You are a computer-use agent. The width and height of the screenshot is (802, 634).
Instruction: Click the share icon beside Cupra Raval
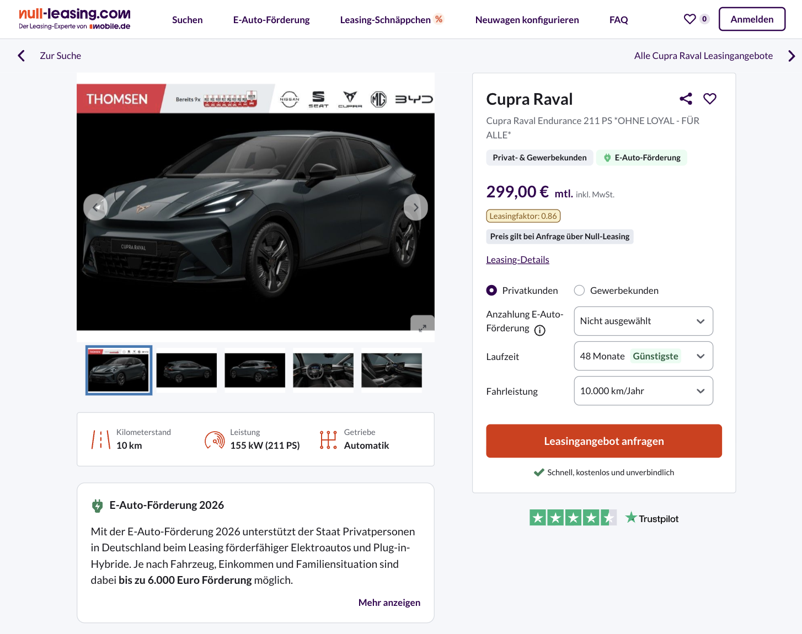click(x=686, y=99)
